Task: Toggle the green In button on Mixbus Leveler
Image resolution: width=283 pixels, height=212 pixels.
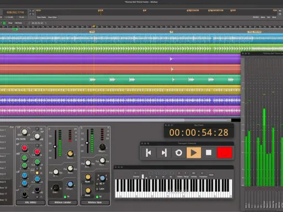Action: click(x=65, y=197)
